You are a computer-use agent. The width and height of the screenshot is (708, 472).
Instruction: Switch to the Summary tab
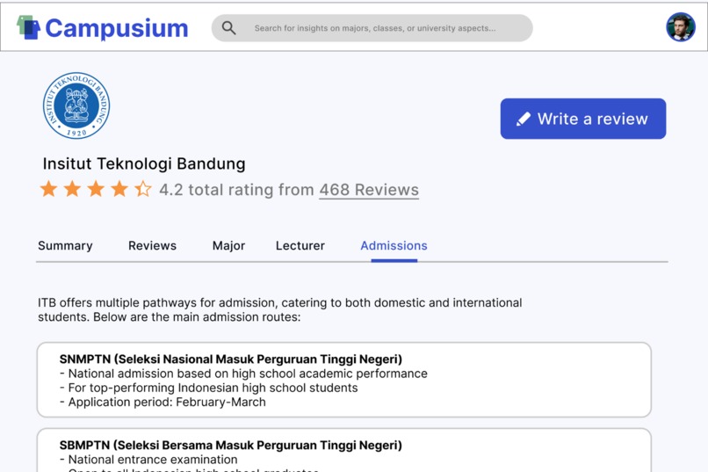tap(65, 246)
